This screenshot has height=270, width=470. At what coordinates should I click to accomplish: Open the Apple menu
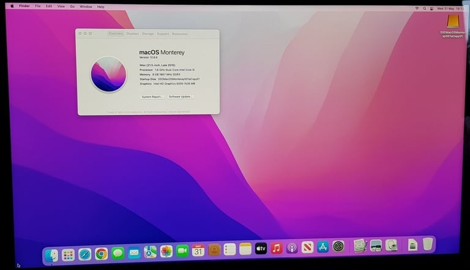click(12, 6)
